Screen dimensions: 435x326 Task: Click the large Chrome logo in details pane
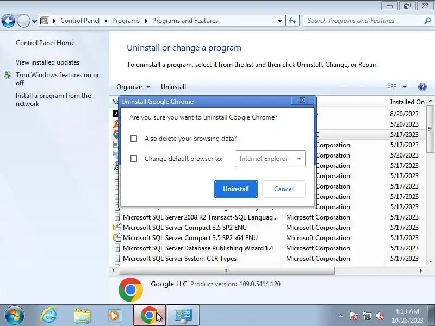click(x=130, y=290)
